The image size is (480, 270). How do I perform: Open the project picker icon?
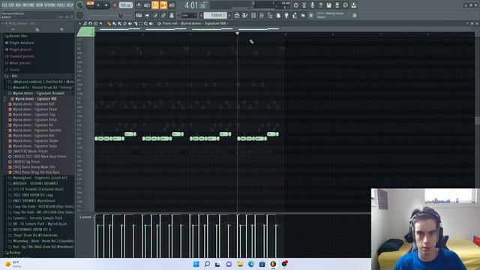pos(278,15)
